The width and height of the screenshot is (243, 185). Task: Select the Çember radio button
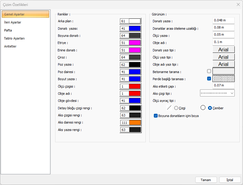(210, 108)
